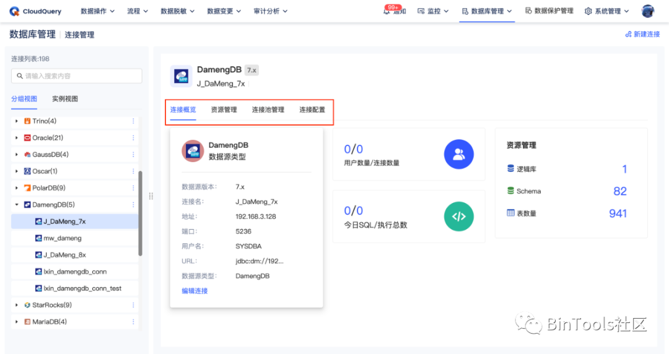This screenshot has width=669, height=354.
Task: Open more options for Oscar(1) group
Action: (x=133, y=171)
